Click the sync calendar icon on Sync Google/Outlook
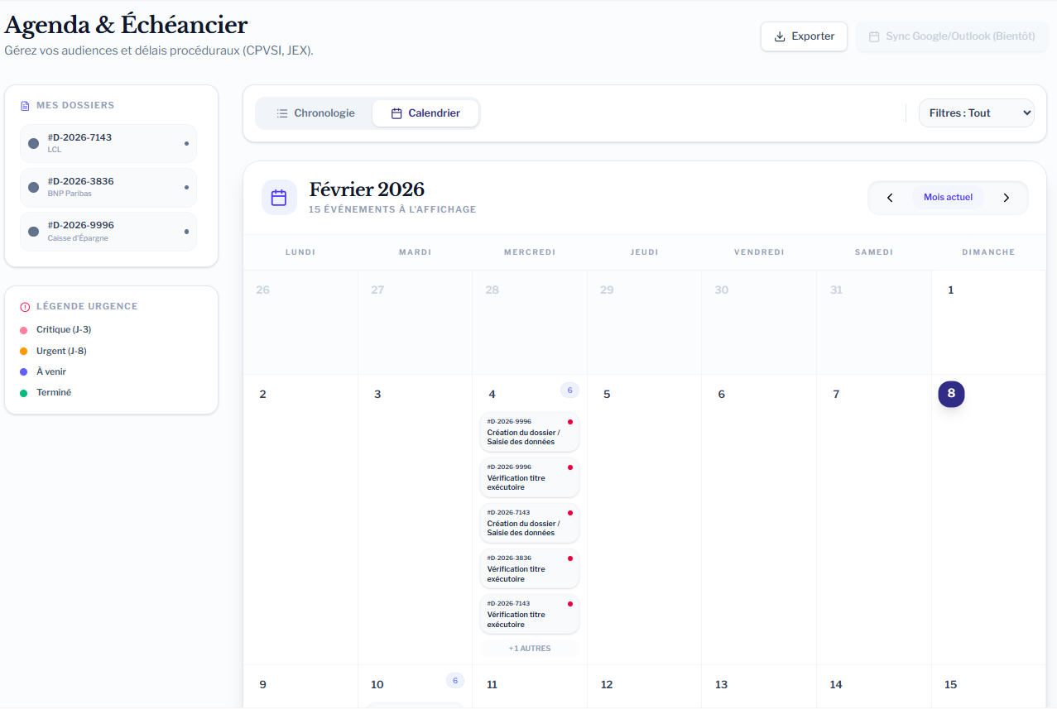 (873, 36)
